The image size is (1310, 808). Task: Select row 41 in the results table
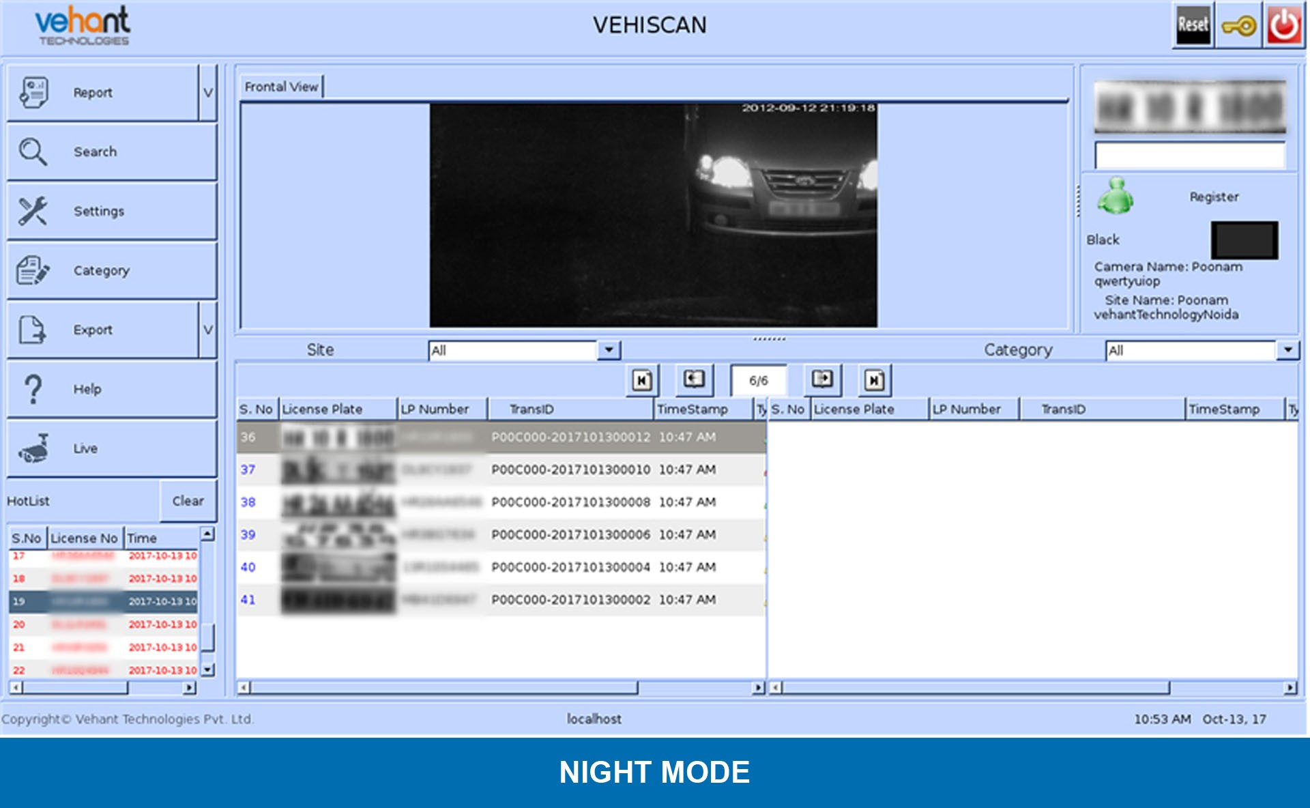point(501,600)
